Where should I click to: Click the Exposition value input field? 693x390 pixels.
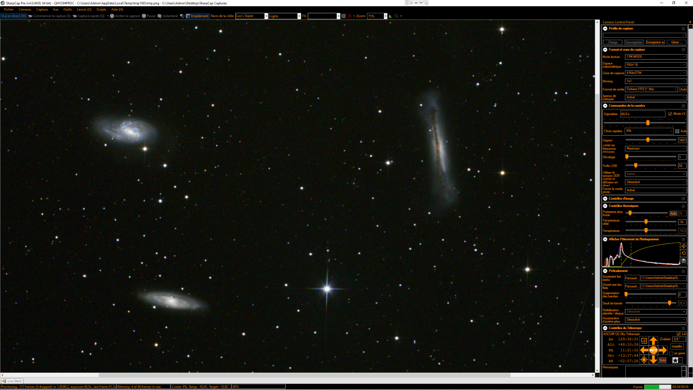click(643, 114)
